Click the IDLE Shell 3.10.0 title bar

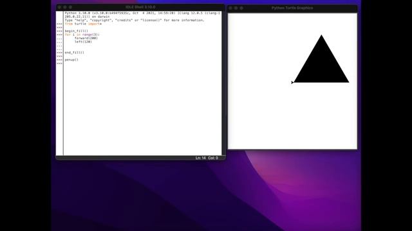140,7
